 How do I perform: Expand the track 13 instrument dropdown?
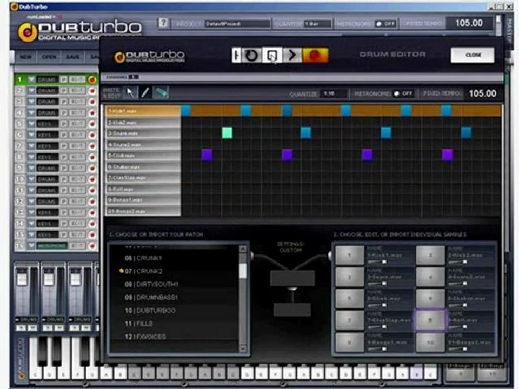click(x=31, y=212)
